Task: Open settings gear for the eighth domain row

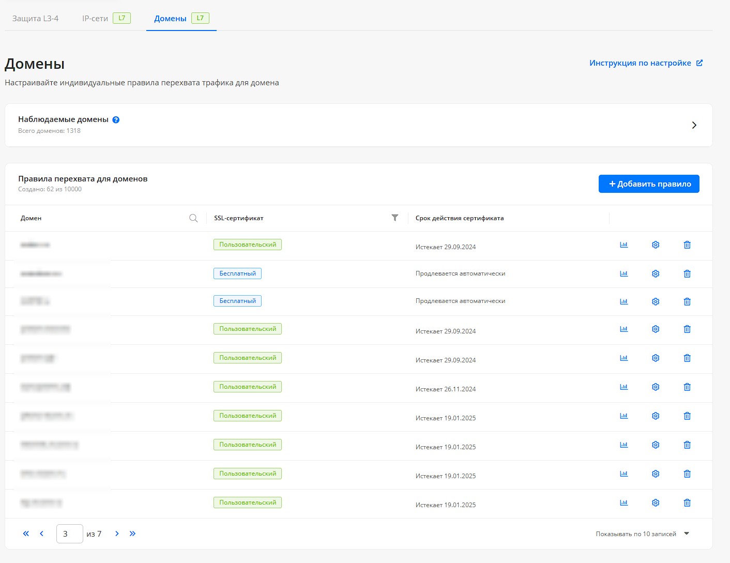Action: point(656,445)
